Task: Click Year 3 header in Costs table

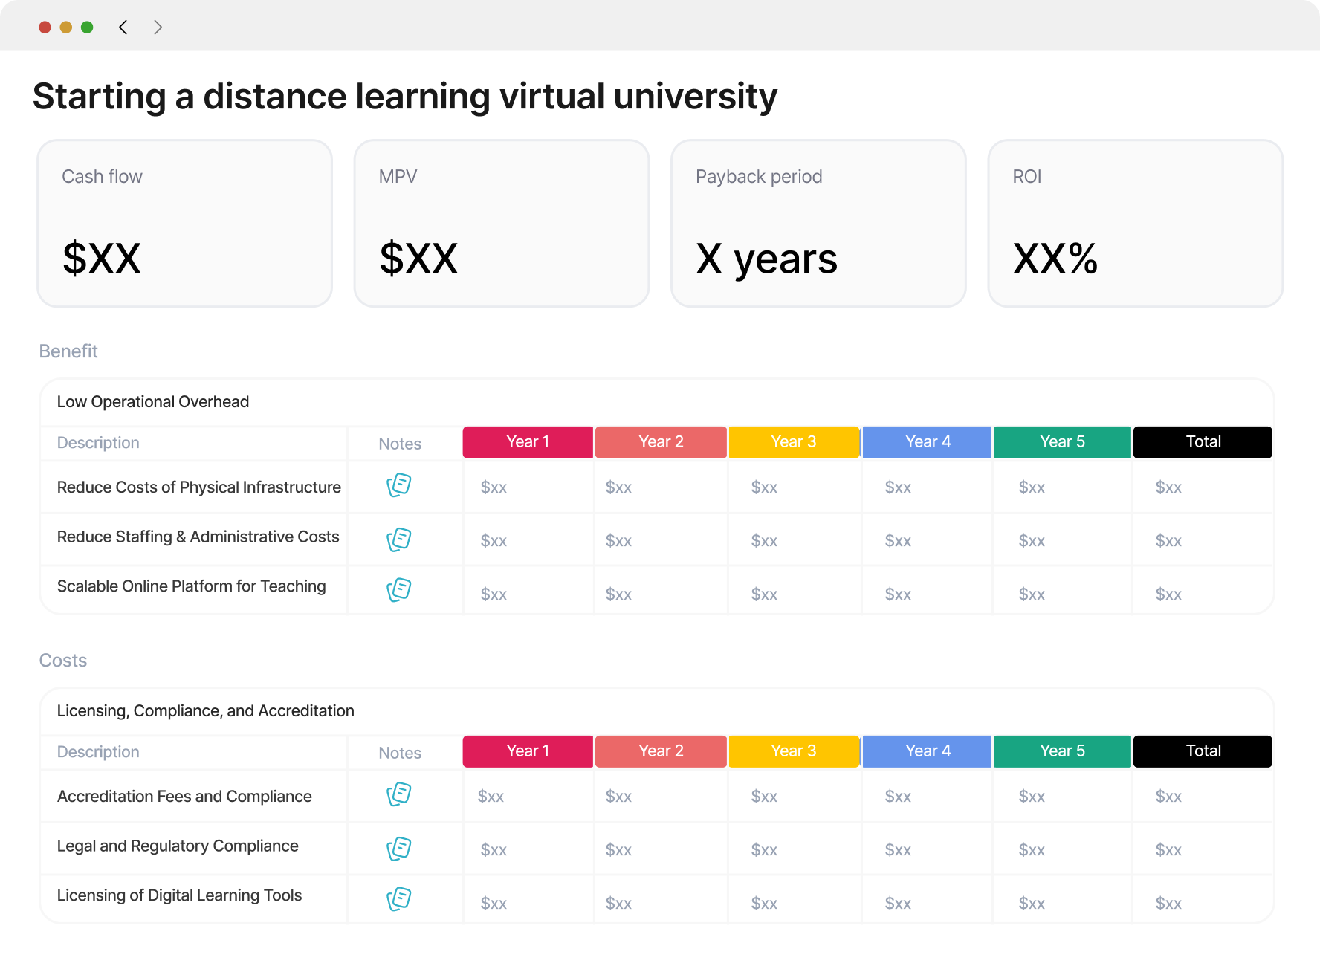Action: 794,751
